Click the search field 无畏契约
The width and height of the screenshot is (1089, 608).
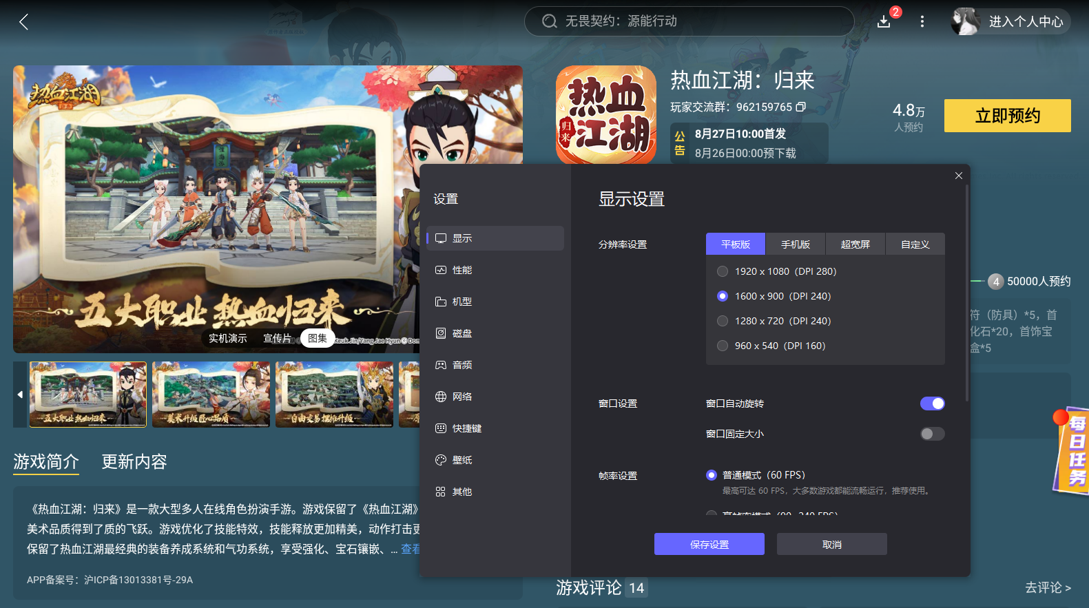(x=689, y=21)
